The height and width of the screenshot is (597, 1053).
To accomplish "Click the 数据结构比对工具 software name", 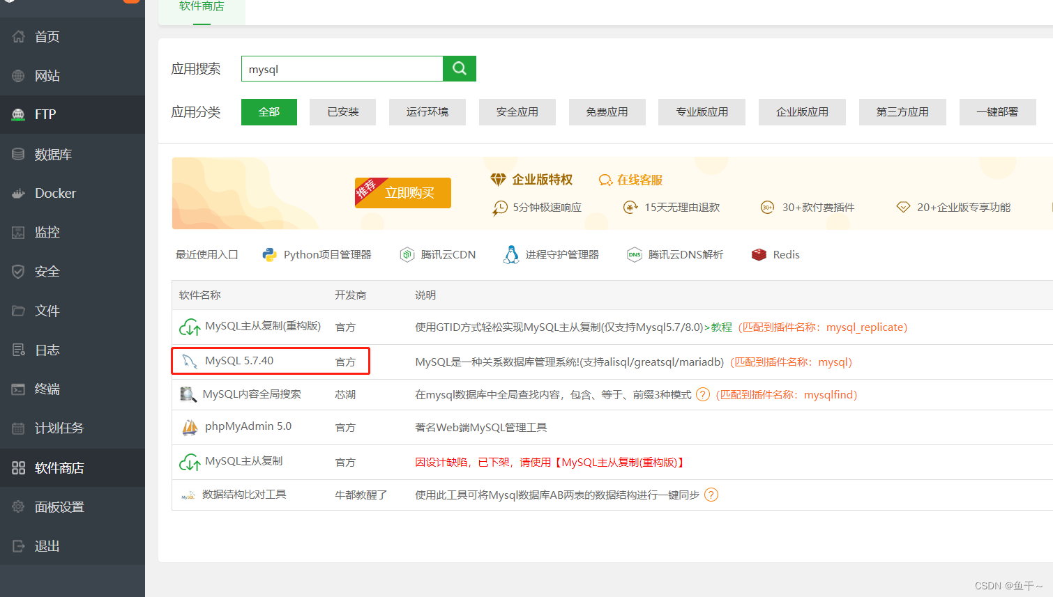I will tap(244, 495).
